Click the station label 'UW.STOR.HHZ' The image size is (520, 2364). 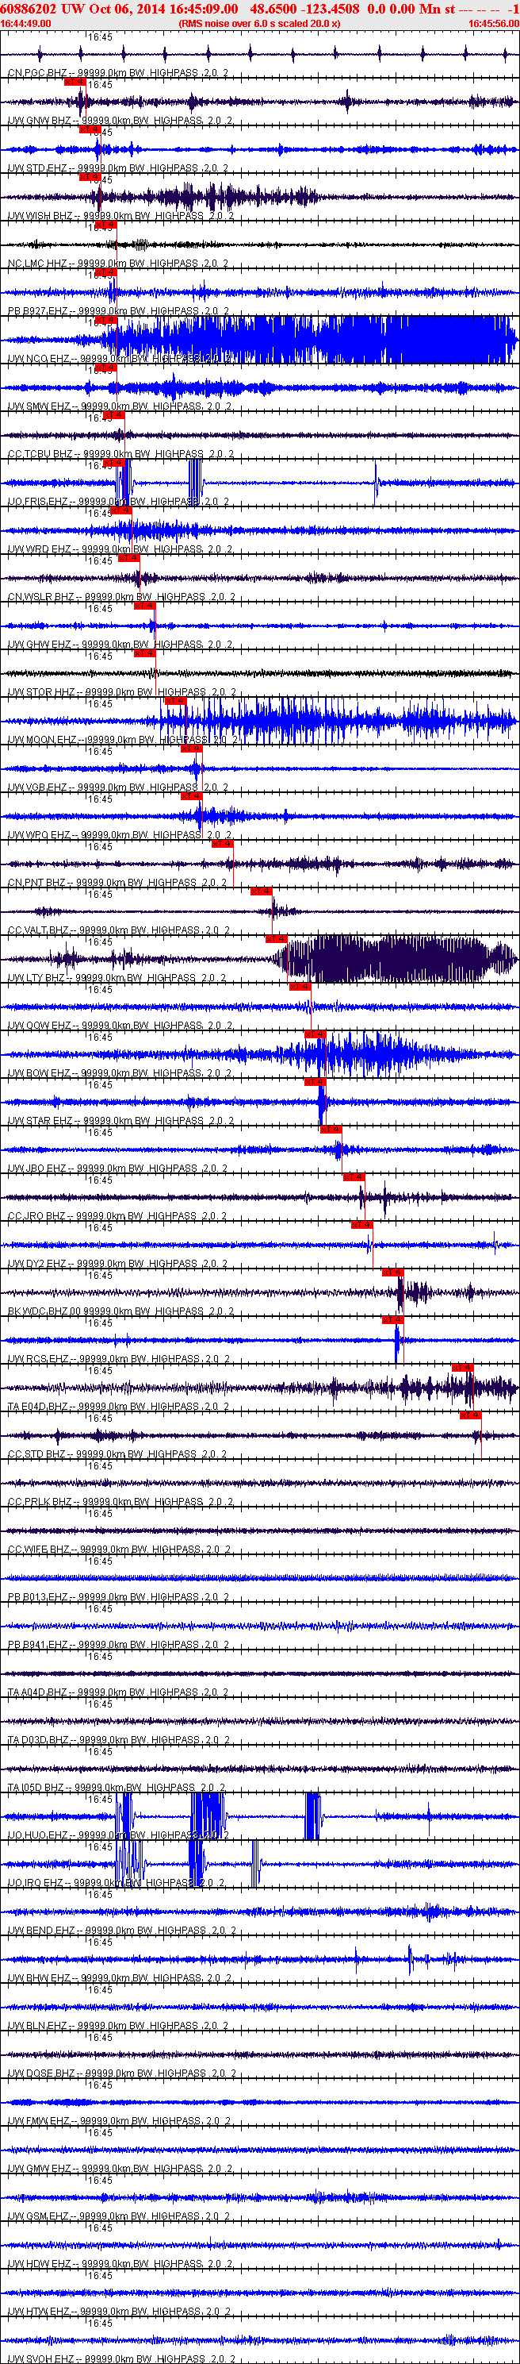point(41,693)
